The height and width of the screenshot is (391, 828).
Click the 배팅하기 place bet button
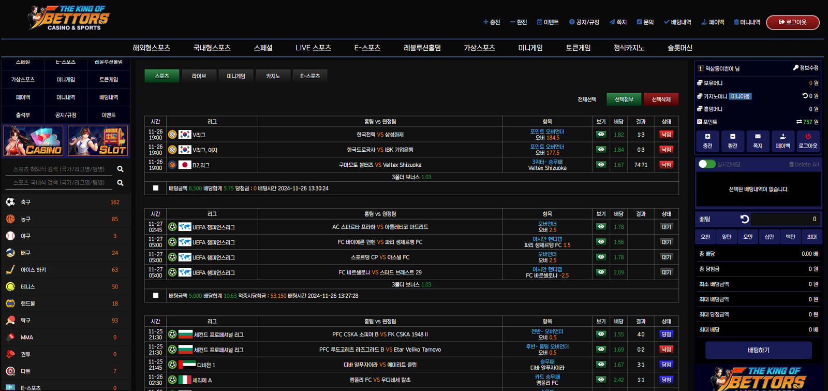pyautogui.click(x=758, y=350)
